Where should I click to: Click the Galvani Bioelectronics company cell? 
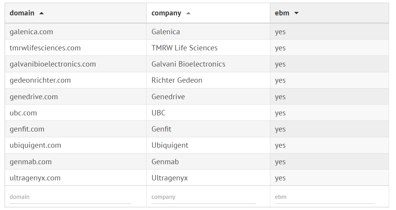pyautogui.click(x=188, y=64)
